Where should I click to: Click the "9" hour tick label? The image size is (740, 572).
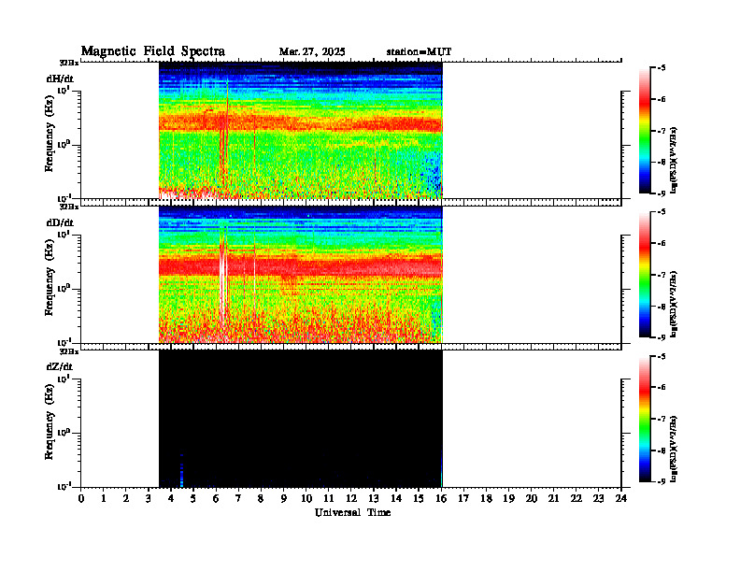coord(284,499)
